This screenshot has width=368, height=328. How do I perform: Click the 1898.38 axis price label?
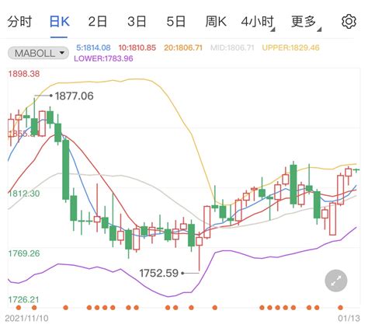(24, 74)
